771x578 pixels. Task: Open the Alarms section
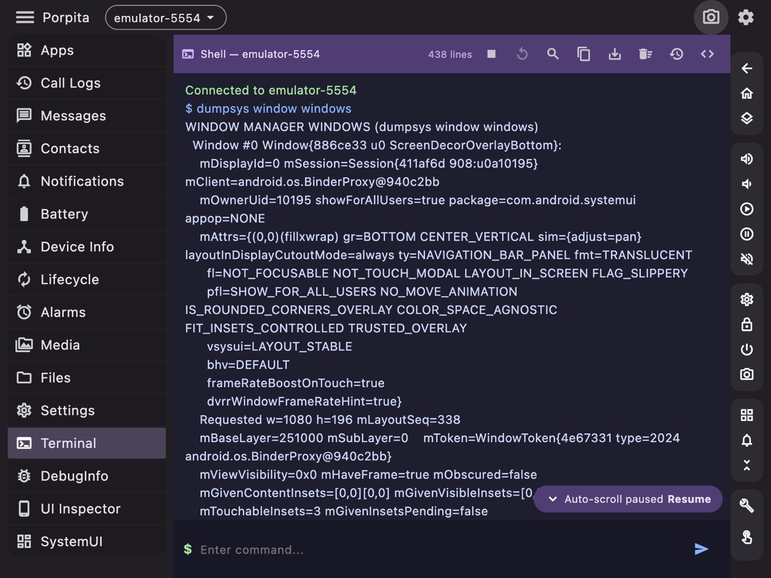tap(86, 312)
